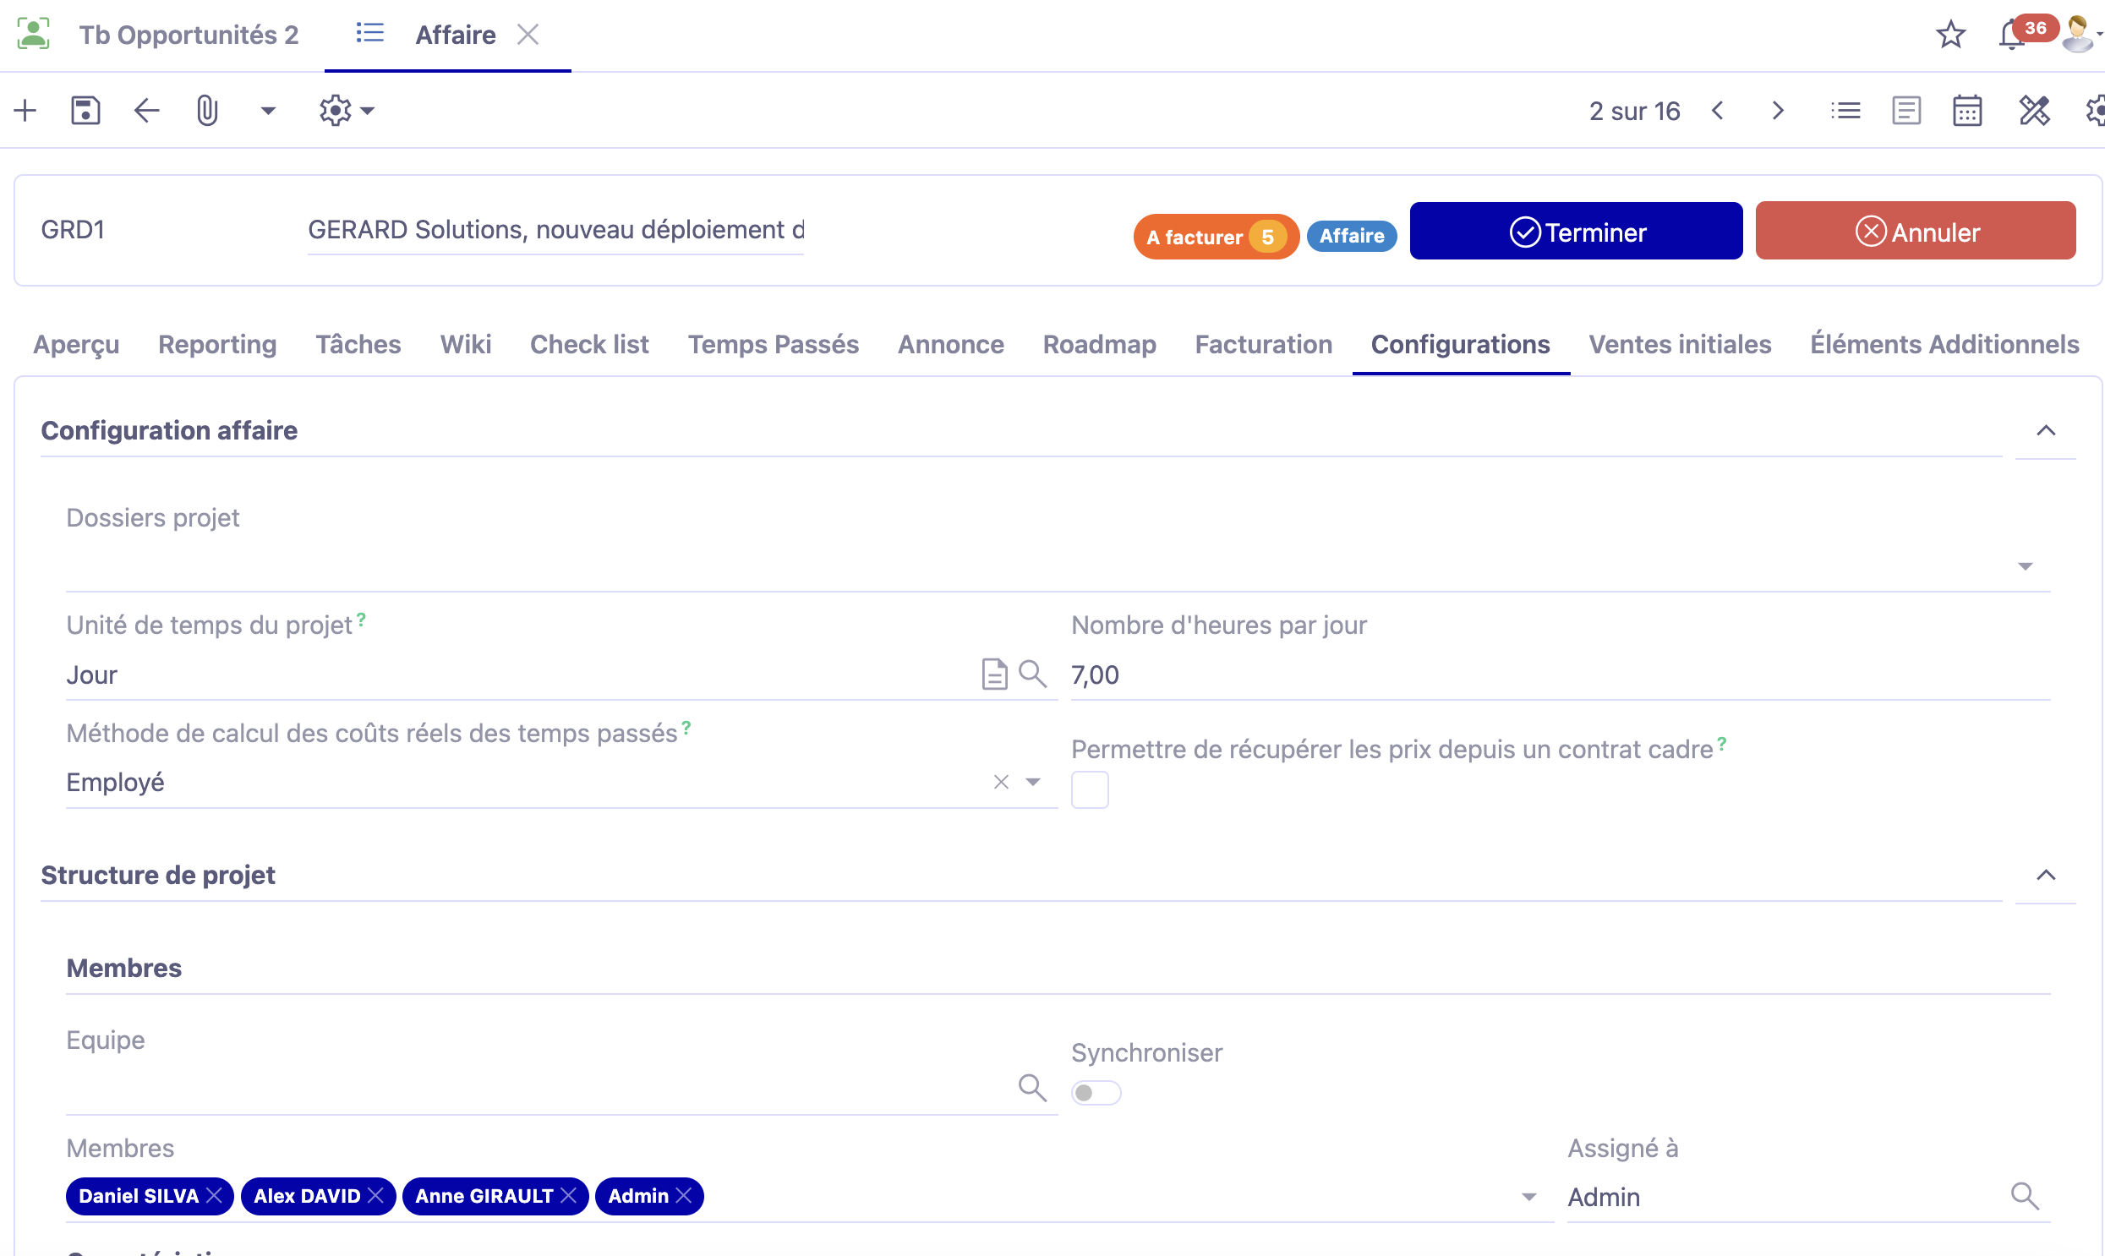
Task: Switch to the Facturation tab
Action: (1263, 345)
